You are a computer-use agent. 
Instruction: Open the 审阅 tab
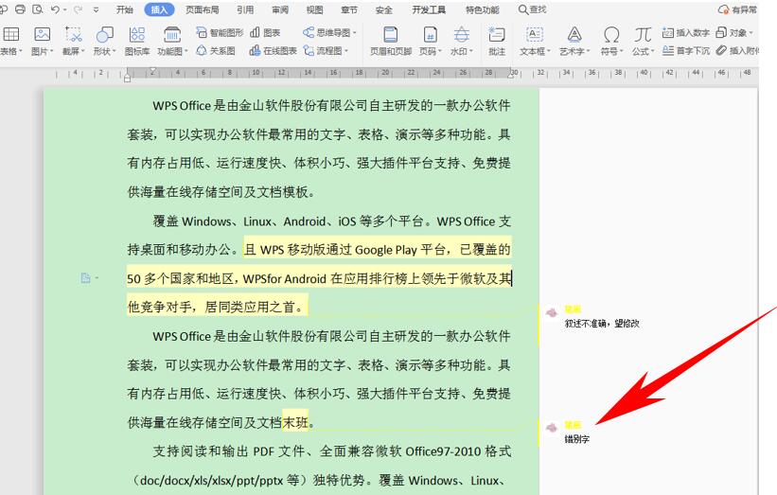pos(280,9)
